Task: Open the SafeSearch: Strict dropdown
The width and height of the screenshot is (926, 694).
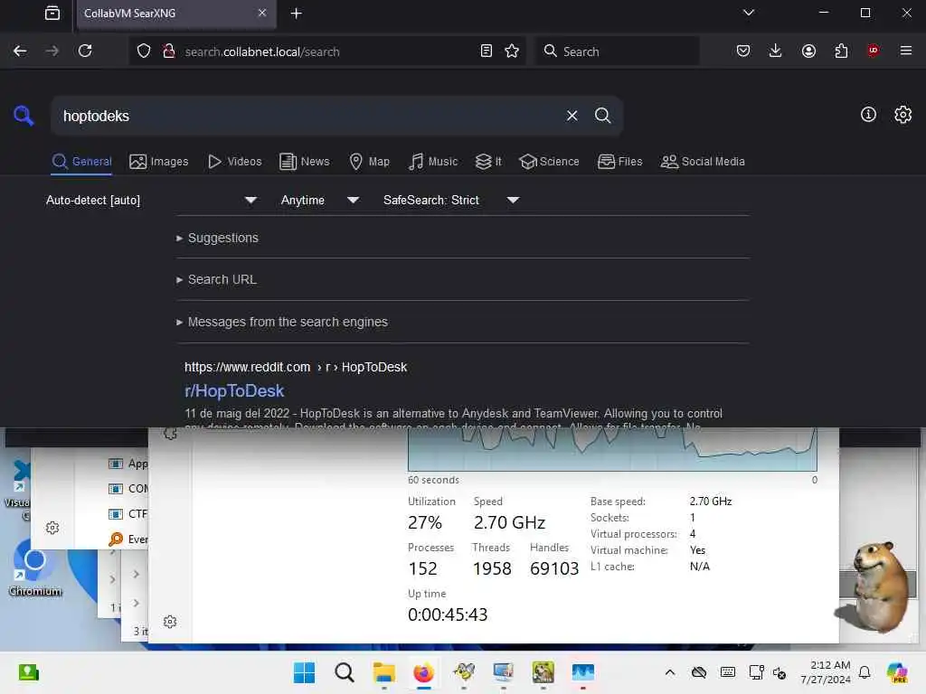Action: coord(450,200)
